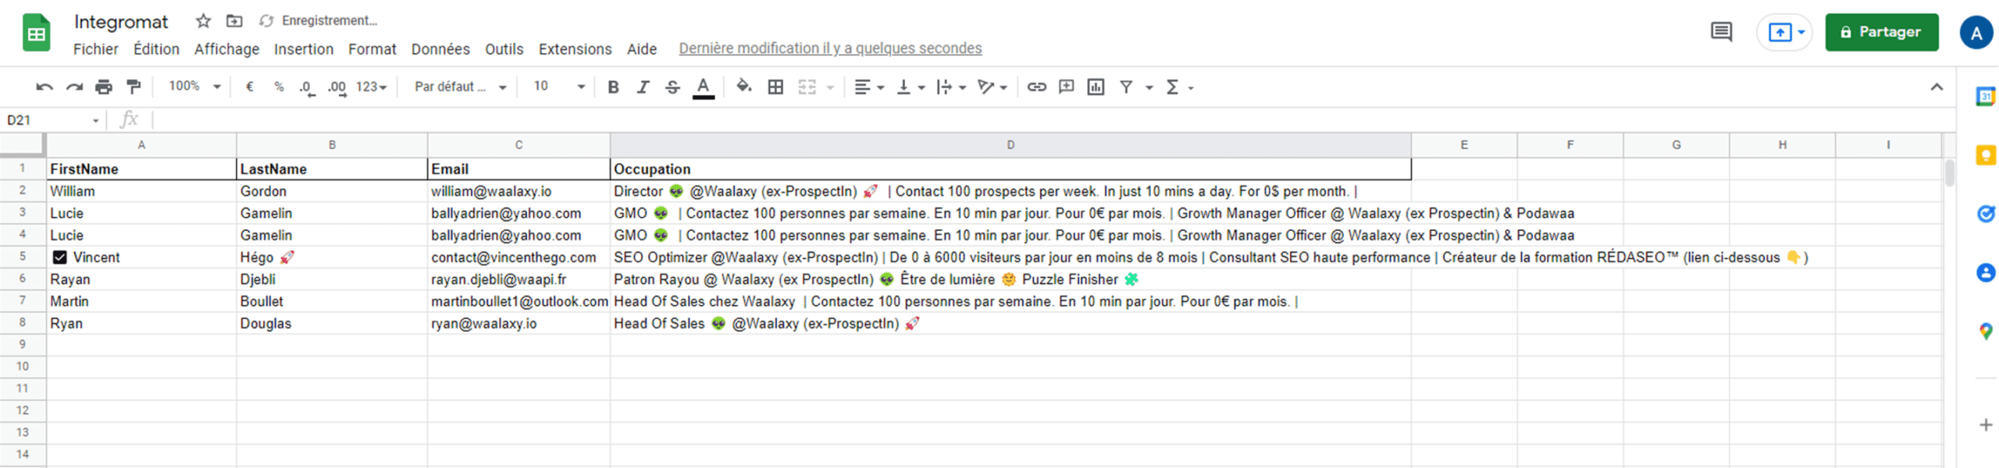Open Google Keep side panel

pos(1985,155)
